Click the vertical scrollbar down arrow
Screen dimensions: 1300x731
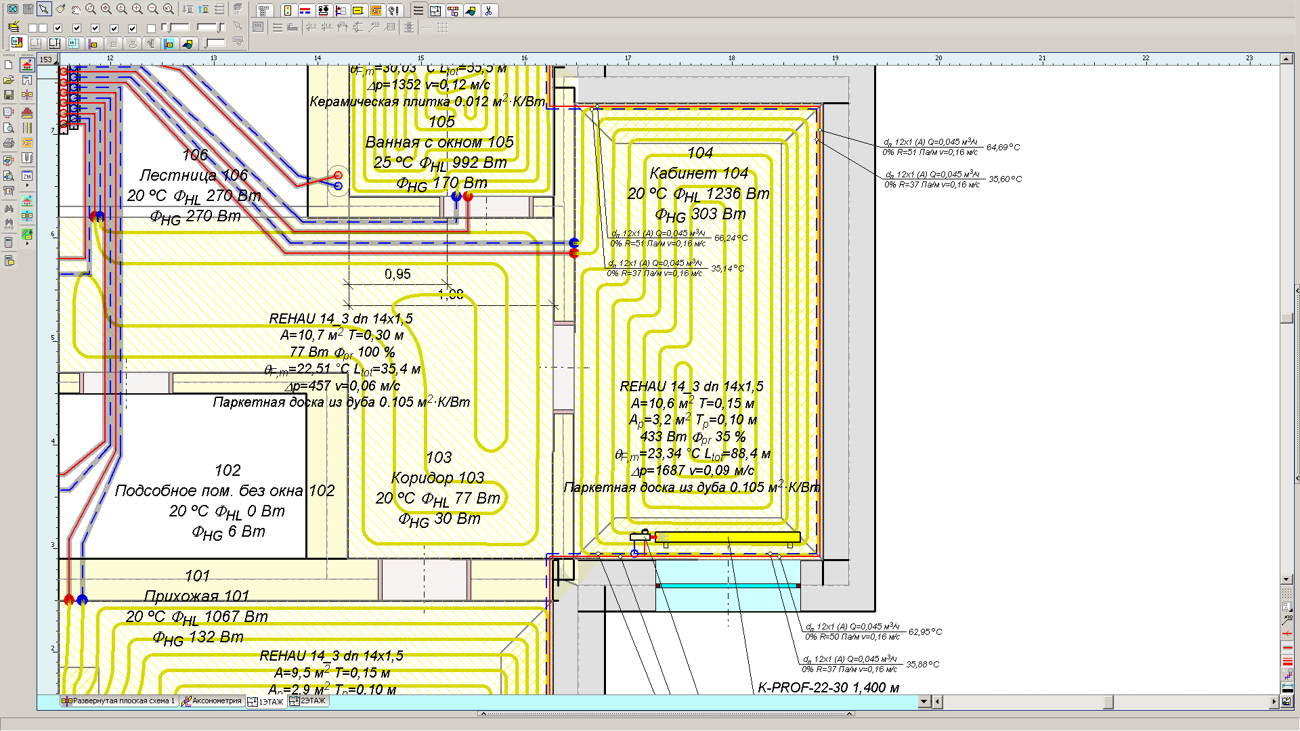click(x=1286, y=579)
